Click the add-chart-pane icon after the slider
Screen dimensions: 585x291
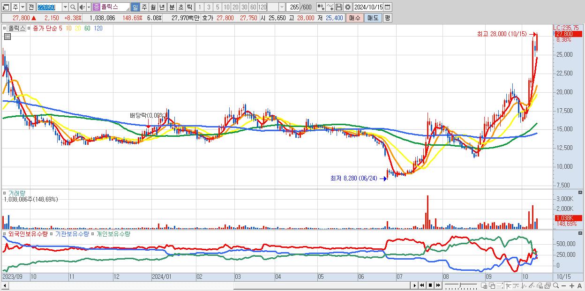click(484, 286)
